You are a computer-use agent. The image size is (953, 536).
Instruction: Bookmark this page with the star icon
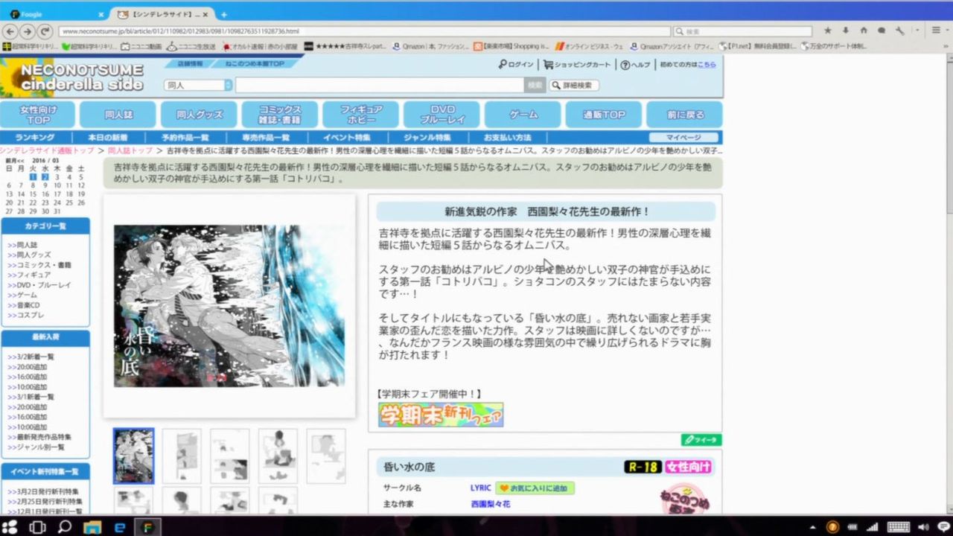click(x=827, y=31)
